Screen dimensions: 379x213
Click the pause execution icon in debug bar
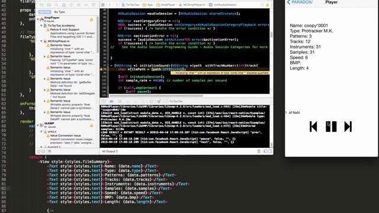coord(120,101)
